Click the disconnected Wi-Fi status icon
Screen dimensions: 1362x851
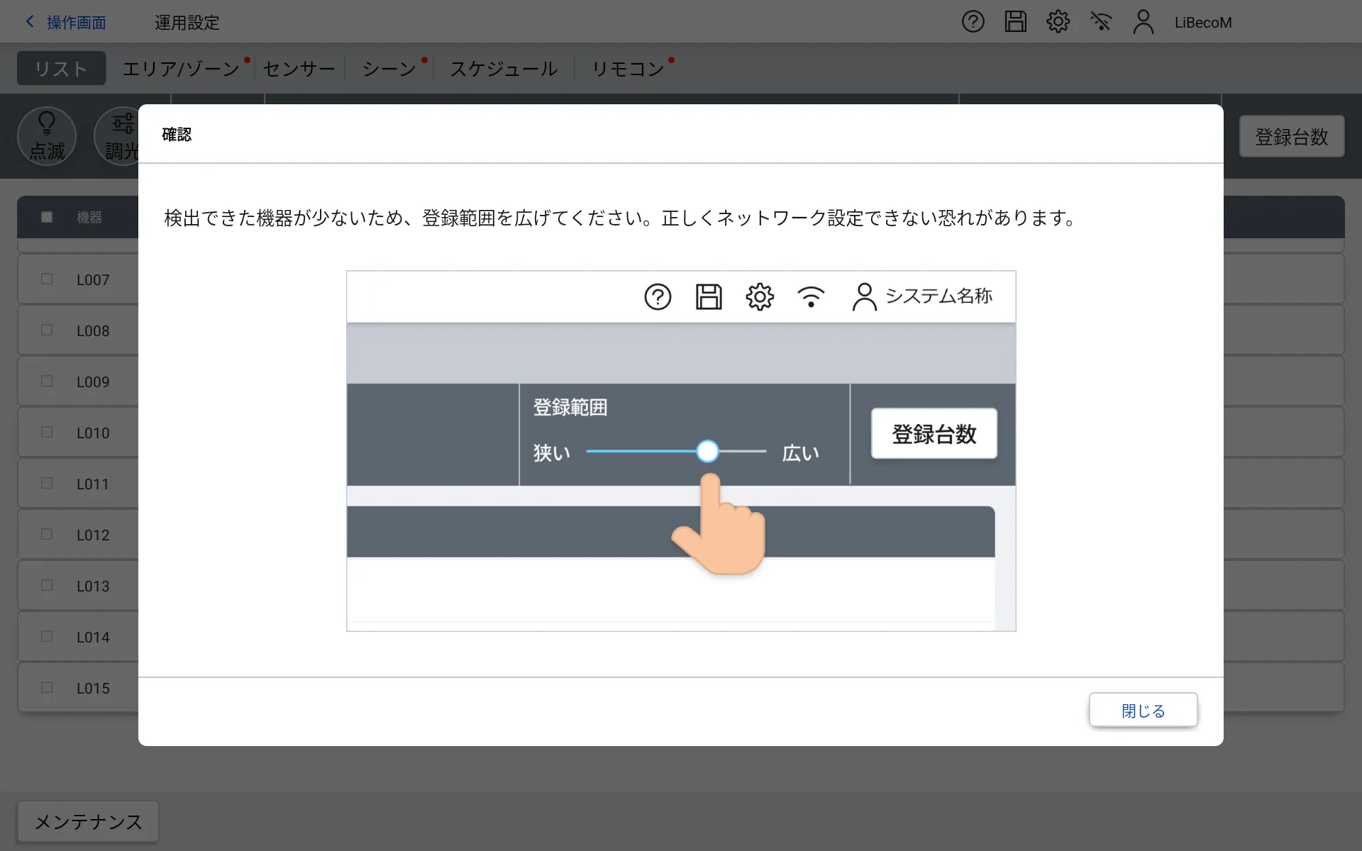click(1100, 22)
